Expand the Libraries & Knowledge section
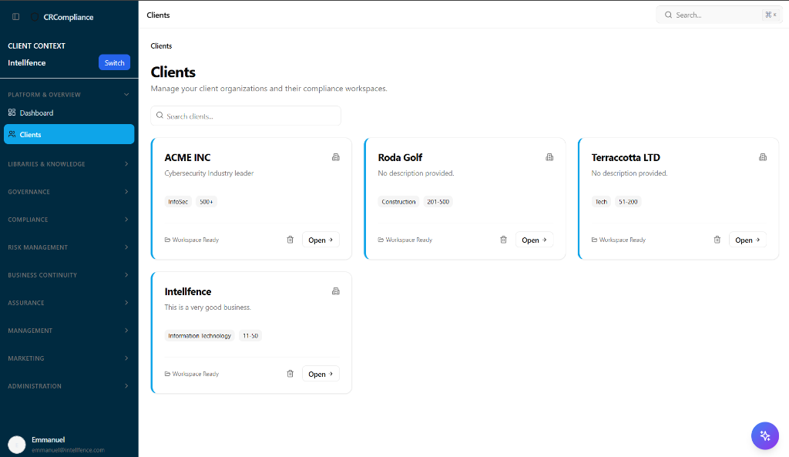Viewport: 789px width, 457px height. tap(69, 164)
